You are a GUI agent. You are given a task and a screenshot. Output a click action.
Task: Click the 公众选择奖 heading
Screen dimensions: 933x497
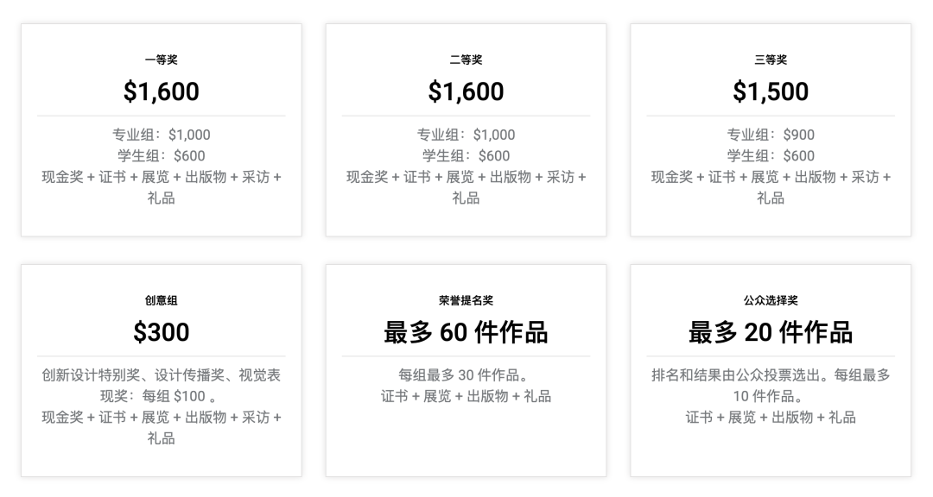click(771, 300)
